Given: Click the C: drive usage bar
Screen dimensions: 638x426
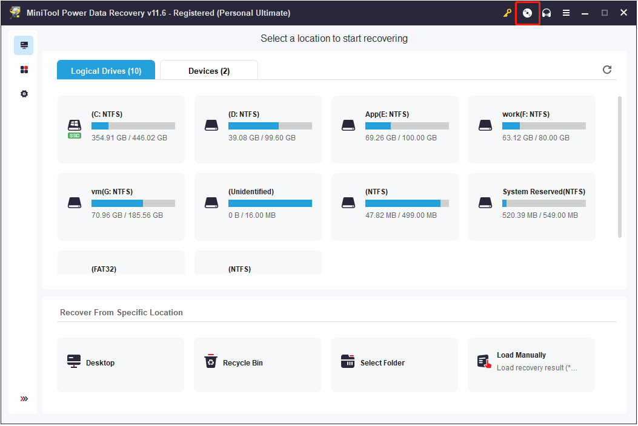Looking at the screenshot, I should tap(133, 126).
